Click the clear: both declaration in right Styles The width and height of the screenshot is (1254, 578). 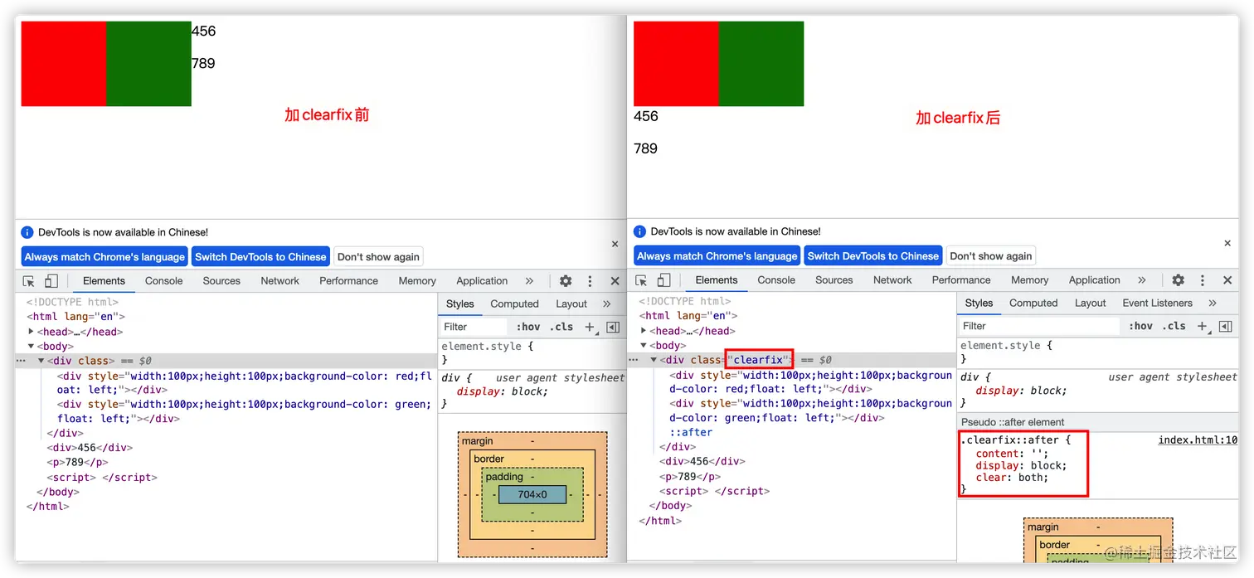pyautogui.click(x=1012, y=478)
